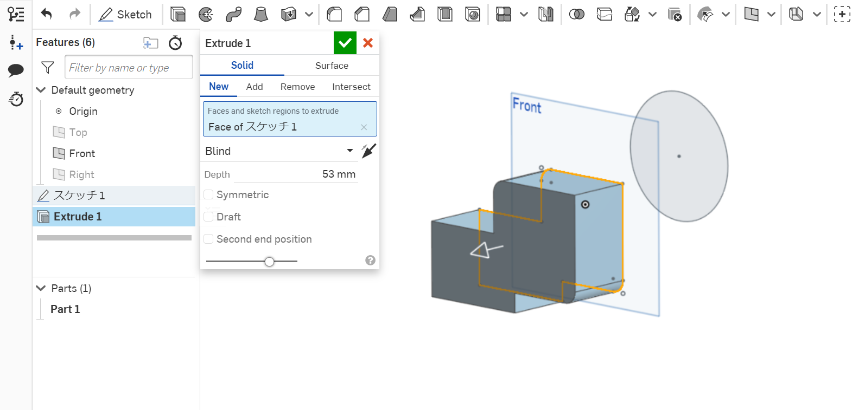Remove the Face of スケッチ 1 selection
The image size is (865, 410).
tap(364, 127)
